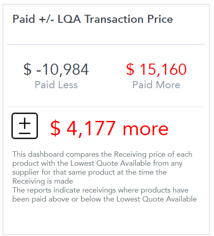
Task: Select the $ -10,984 Paid Less amount
Action: [56, 69]
